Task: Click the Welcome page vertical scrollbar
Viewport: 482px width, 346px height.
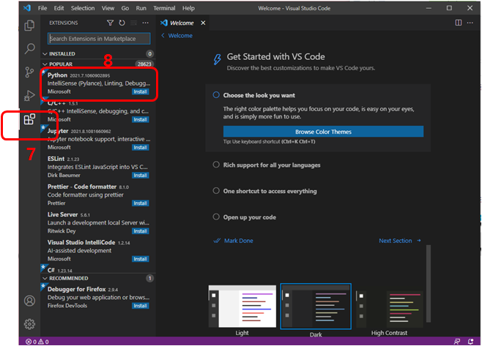Action: pyautogui.click(x=429, y=284)
